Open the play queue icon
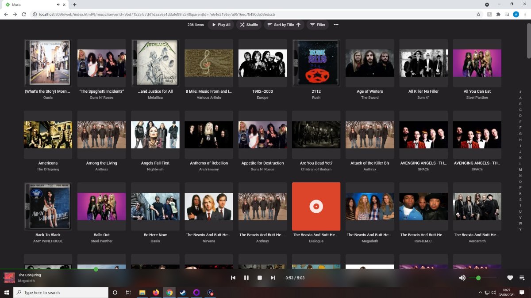This screenshot has height=298, width=531. [x=522, y=278]
